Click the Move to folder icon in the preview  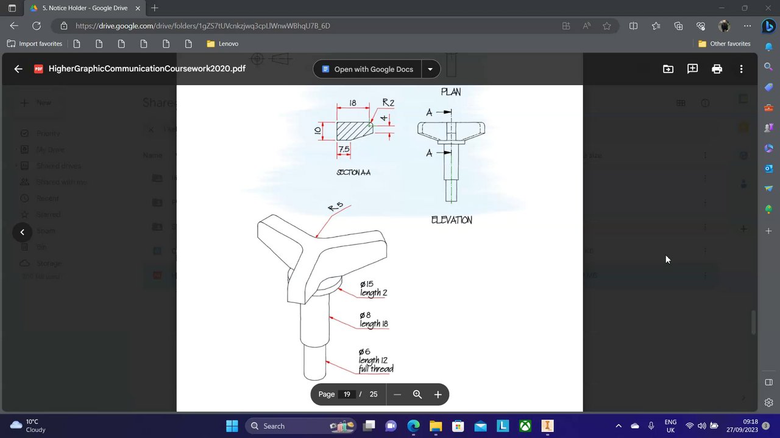668,69
